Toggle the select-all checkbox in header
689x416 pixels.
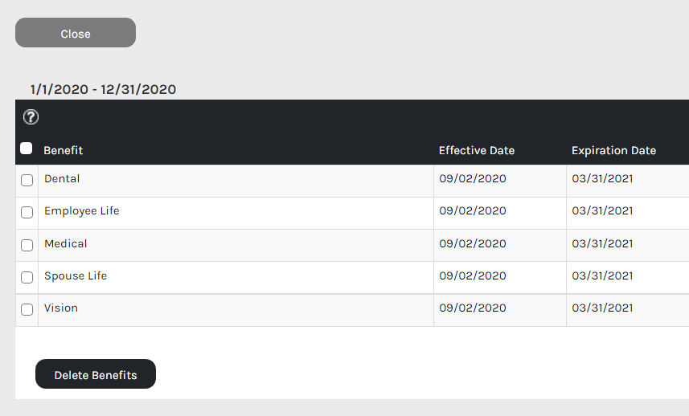pos(27,149)
